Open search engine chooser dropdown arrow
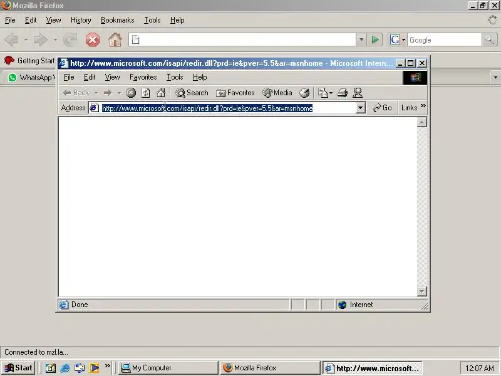 [403, 40]
